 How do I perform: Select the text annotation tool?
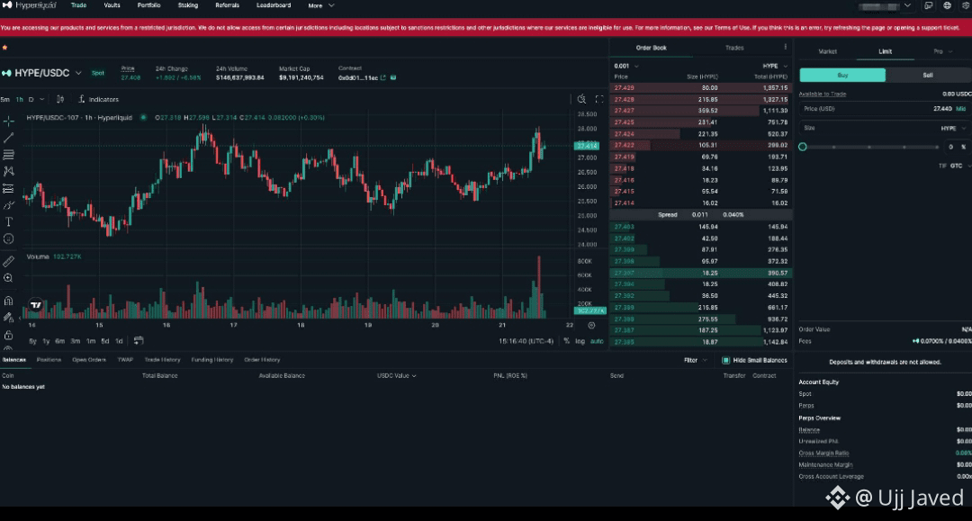point(9,221)
